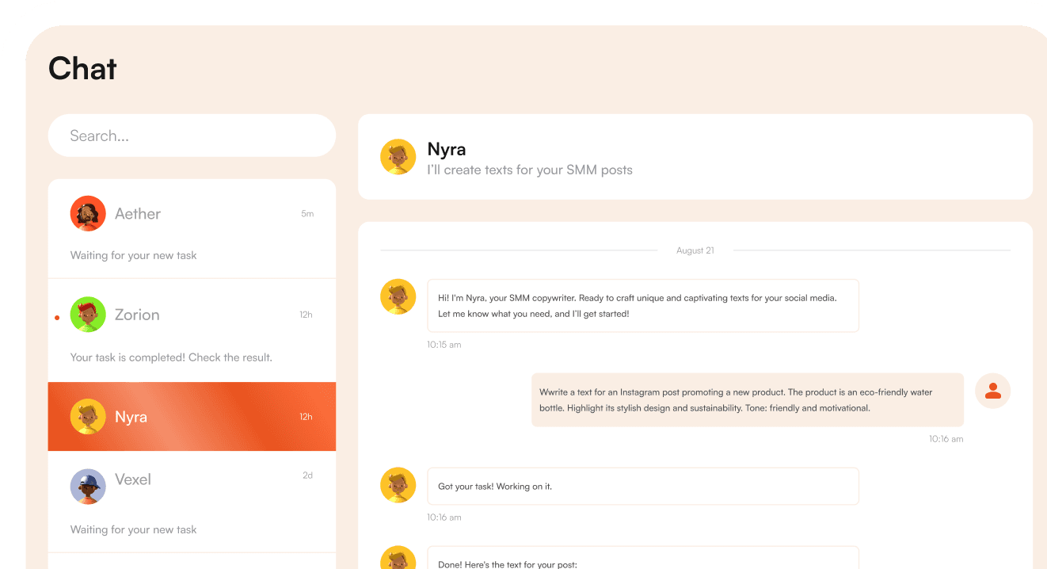The height and width of the screenshot is (569, 1047).
Task: Select Nyra's avatar in the highlighted orange row
Action: (88, 417)
